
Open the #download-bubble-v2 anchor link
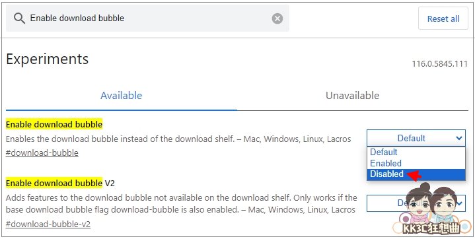click(48, 224)
